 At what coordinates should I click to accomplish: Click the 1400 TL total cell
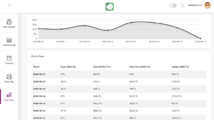click(x=176, y=111)
